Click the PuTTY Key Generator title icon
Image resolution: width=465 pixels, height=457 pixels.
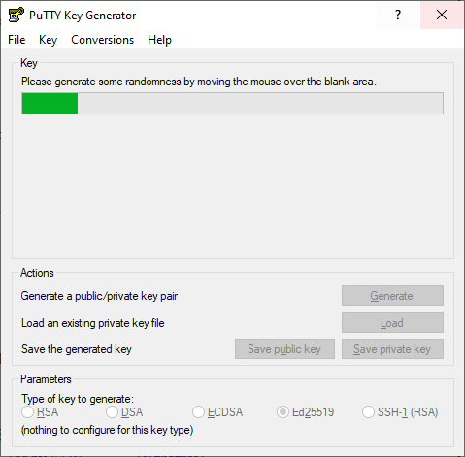17,15
